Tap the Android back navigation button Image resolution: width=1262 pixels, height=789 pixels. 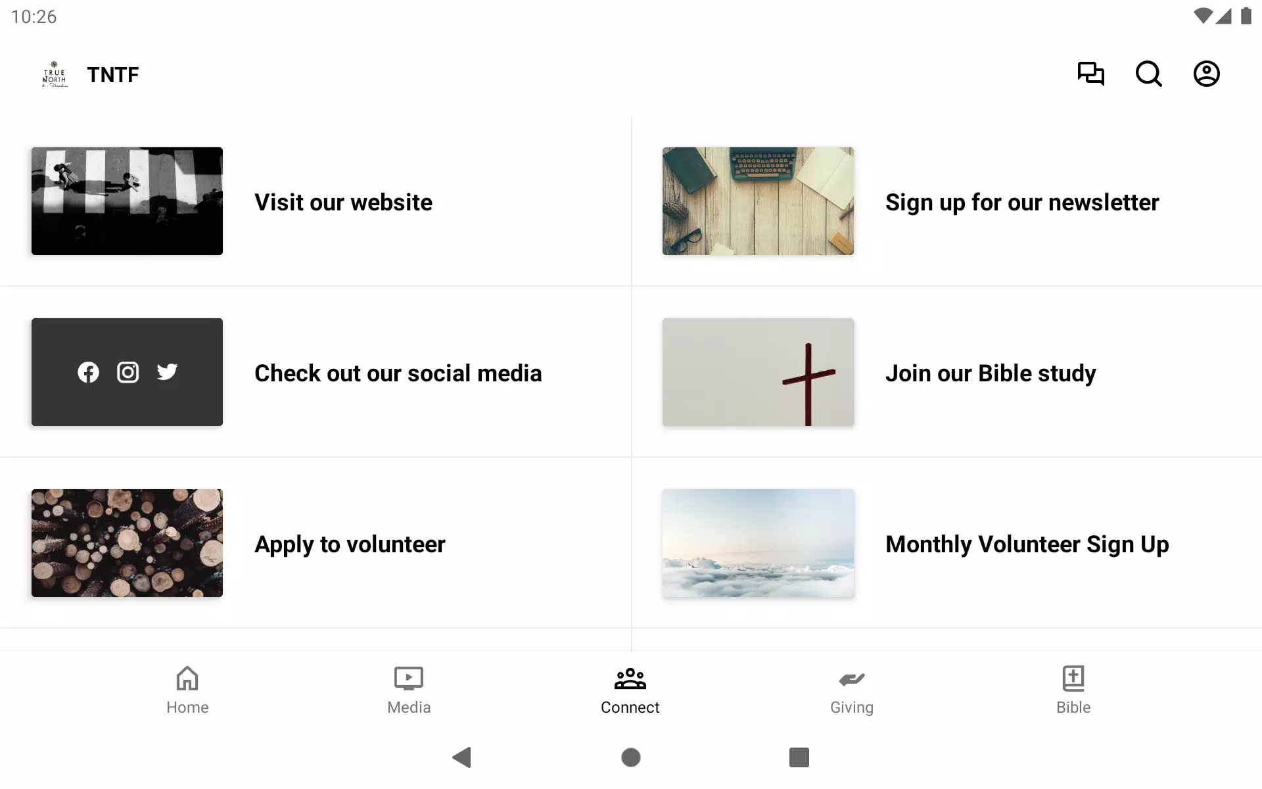(462, 757)
